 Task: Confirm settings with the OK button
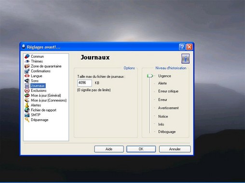pos(141,149)
